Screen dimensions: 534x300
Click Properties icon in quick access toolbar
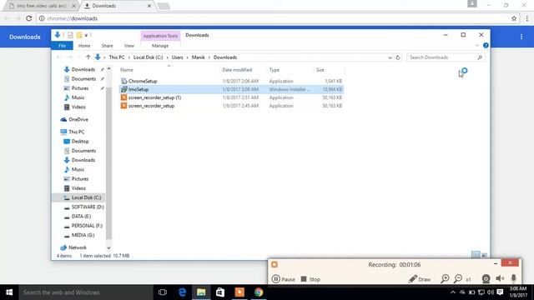pyautogui.click(x=70, y=35)
